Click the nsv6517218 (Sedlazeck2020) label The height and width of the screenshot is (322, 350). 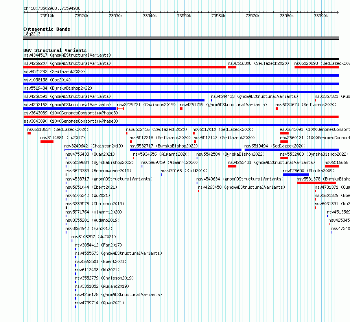tap(160, 138)
